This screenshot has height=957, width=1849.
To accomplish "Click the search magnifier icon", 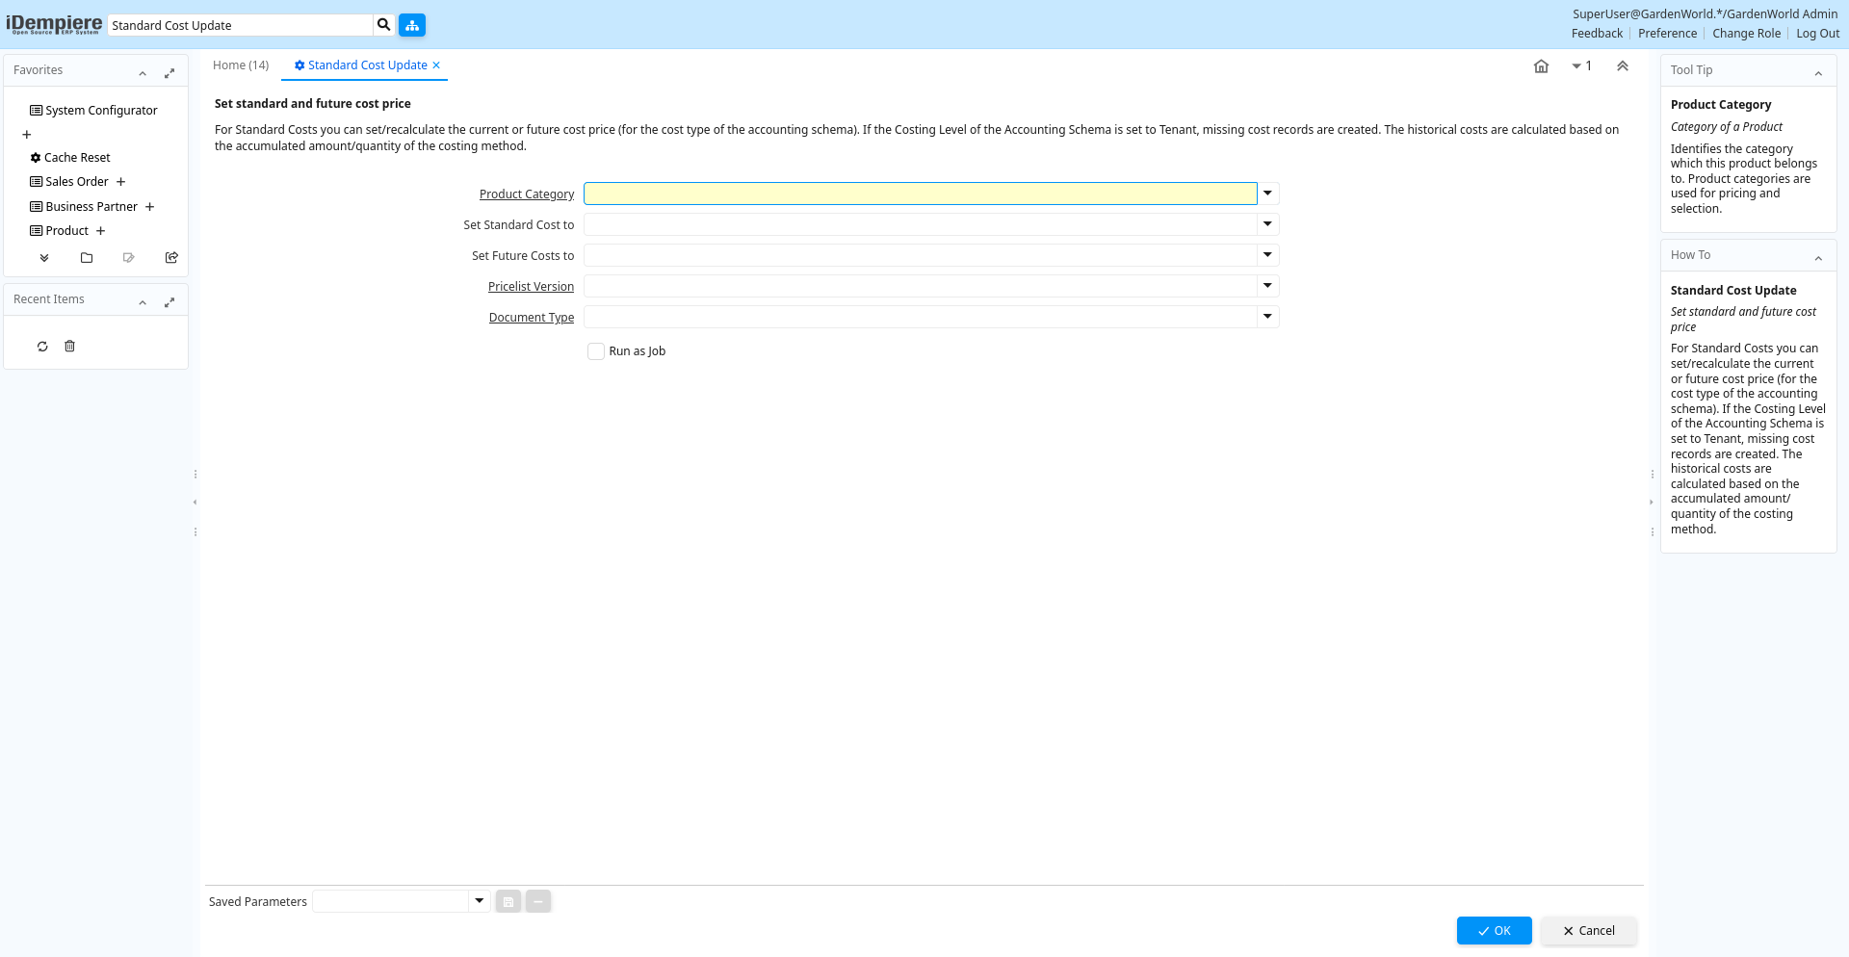I will click(x=383, y=25).
